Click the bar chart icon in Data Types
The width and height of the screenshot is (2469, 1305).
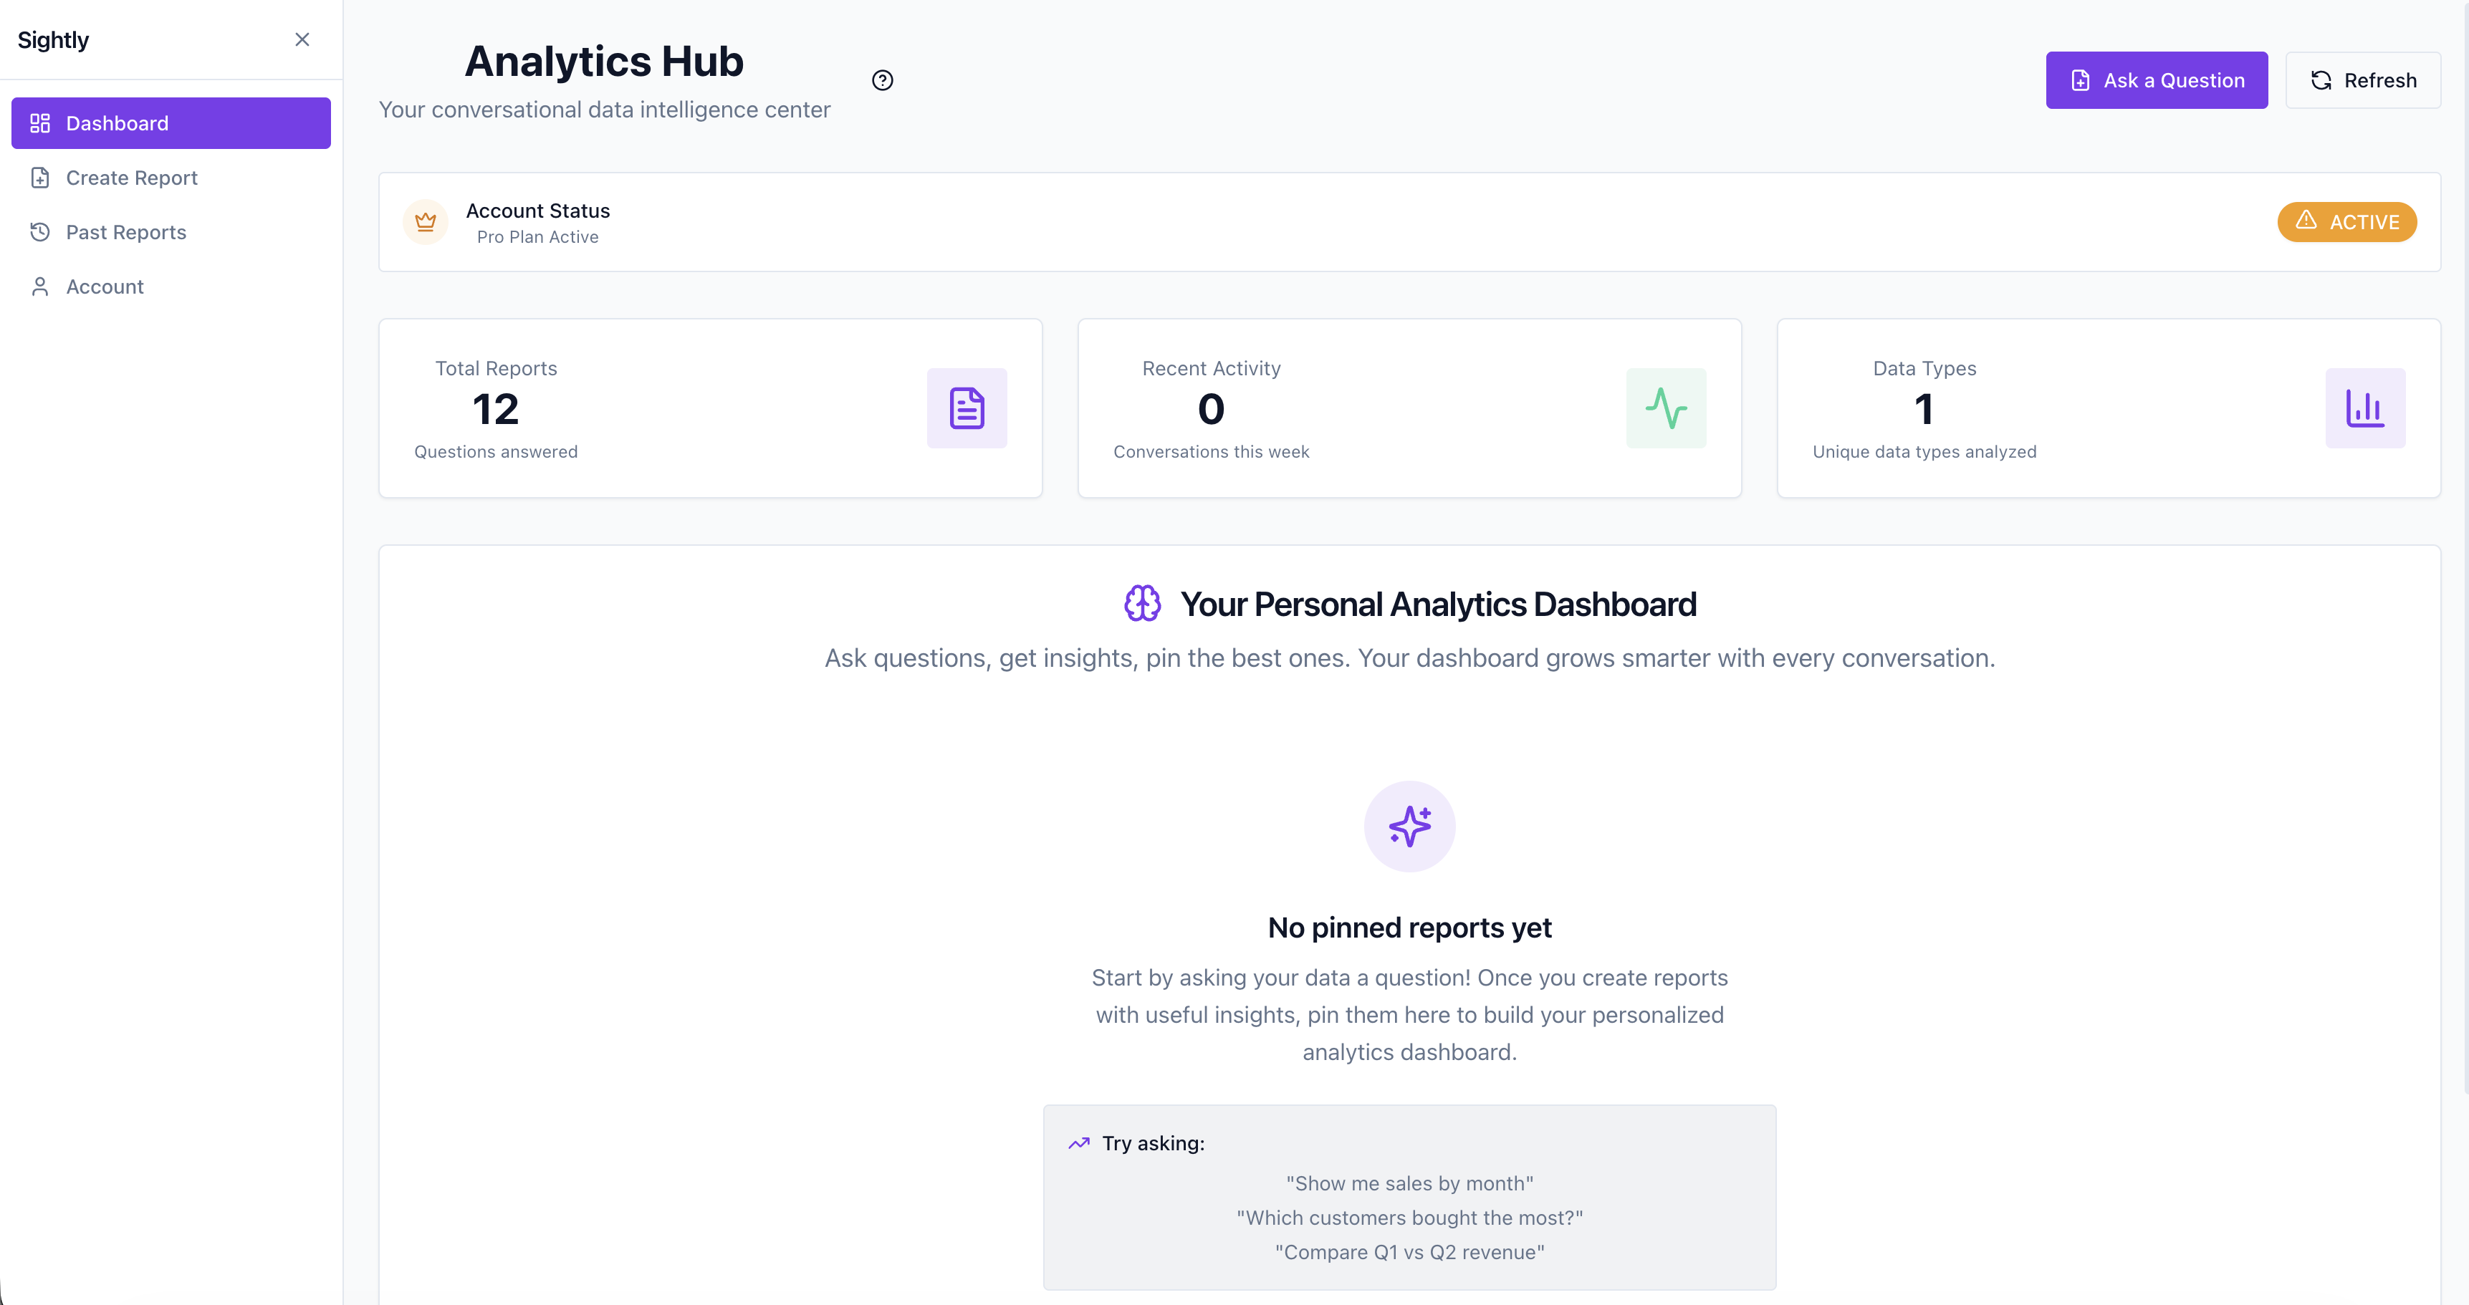click(x=2364, y=408)
